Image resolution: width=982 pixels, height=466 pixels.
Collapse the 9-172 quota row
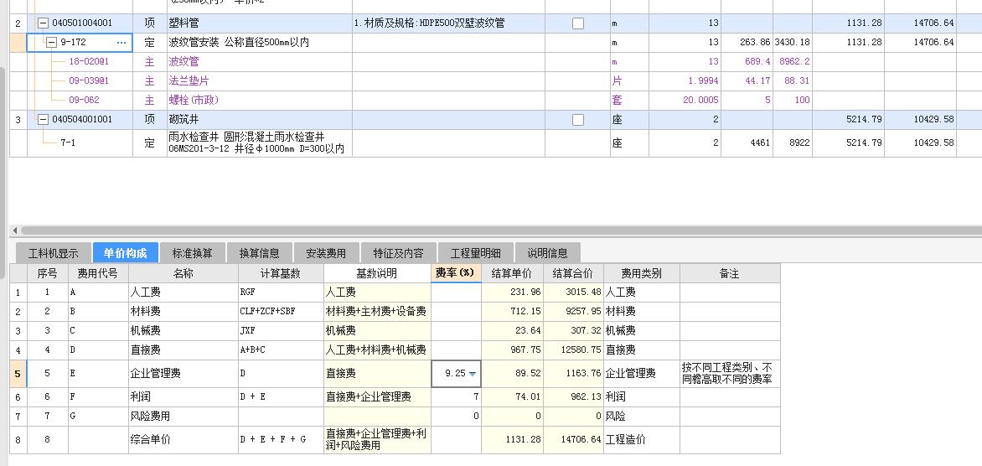coord(52,43)
